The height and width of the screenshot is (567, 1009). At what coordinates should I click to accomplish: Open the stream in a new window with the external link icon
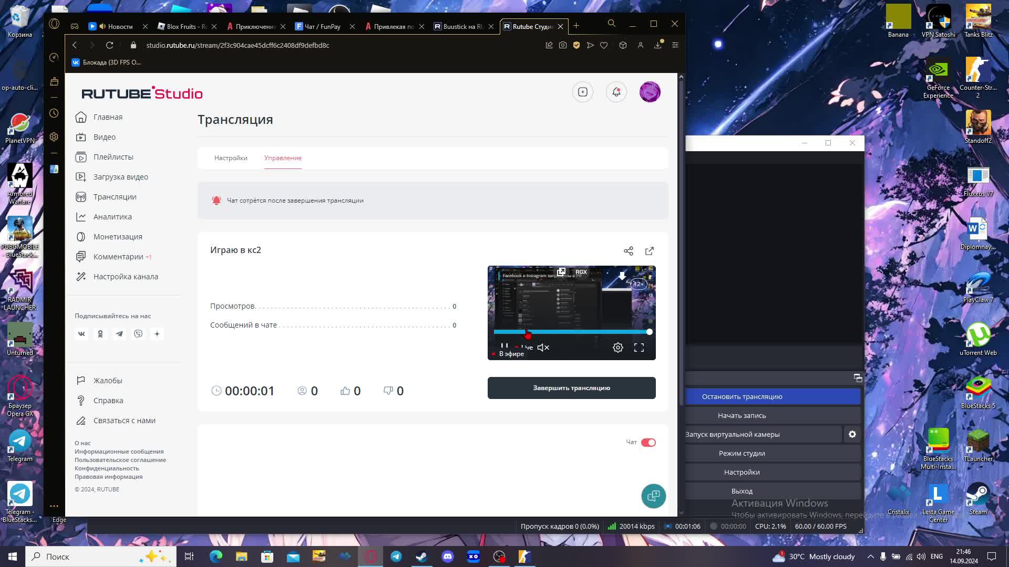(650, 251)
